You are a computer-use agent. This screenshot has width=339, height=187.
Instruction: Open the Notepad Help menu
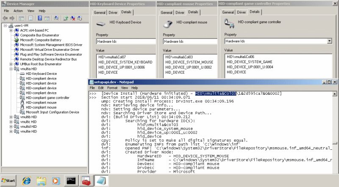[x=134, y=88]
